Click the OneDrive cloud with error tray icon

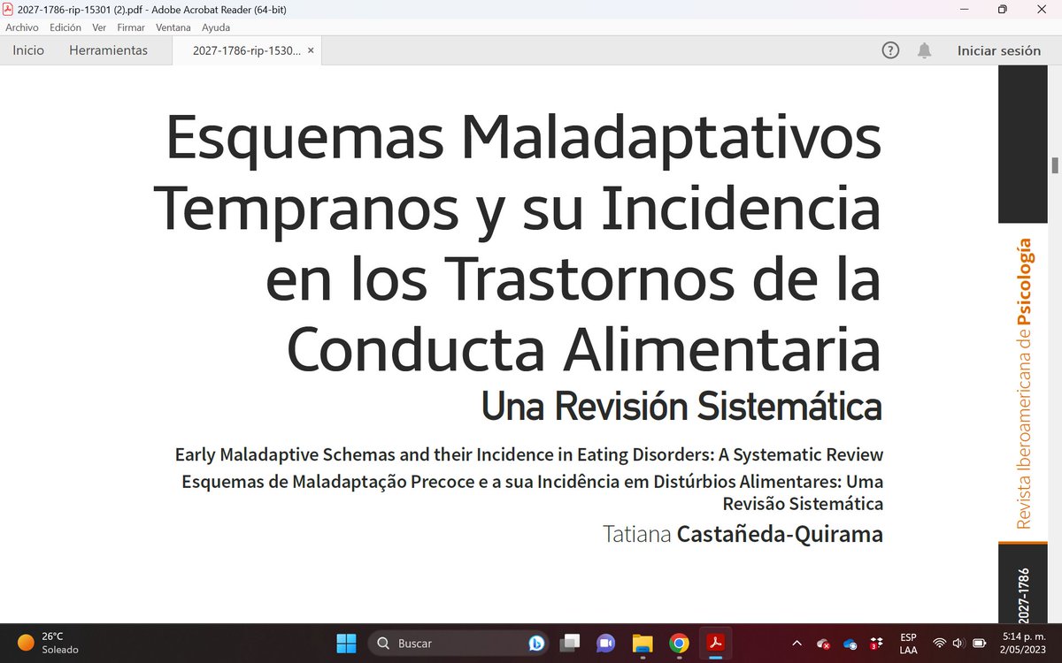pyautogui.click(x=824, y=643)
